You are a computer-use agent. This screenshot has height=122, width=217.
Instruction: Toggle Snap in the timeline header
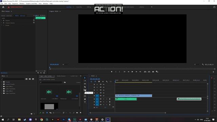(95, 82)
